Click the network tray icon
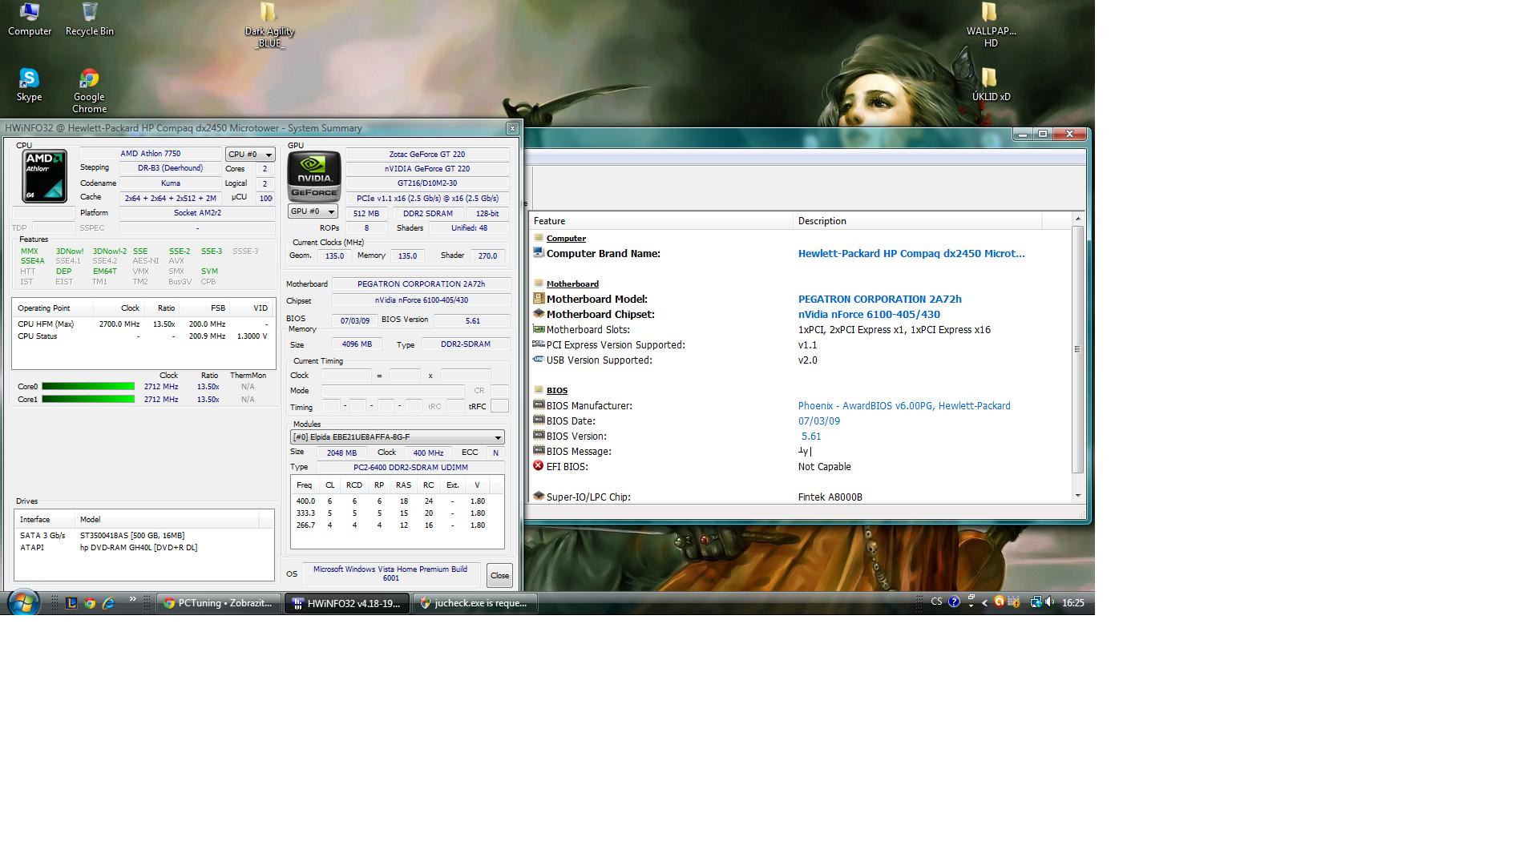Screen dimensions: 1539x865 coord(1035,602)
